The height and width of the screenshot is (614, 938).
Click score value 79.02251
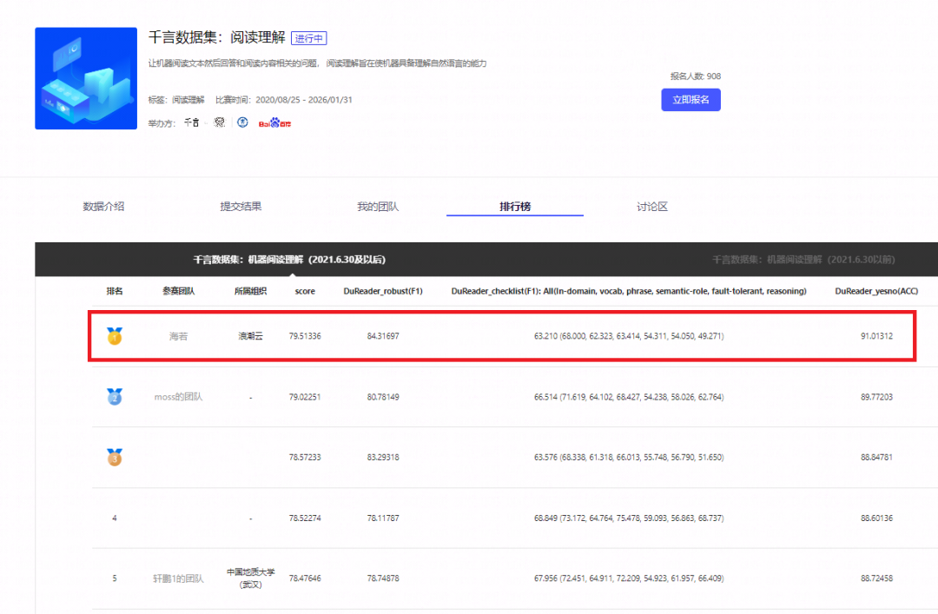coord(305,397)
